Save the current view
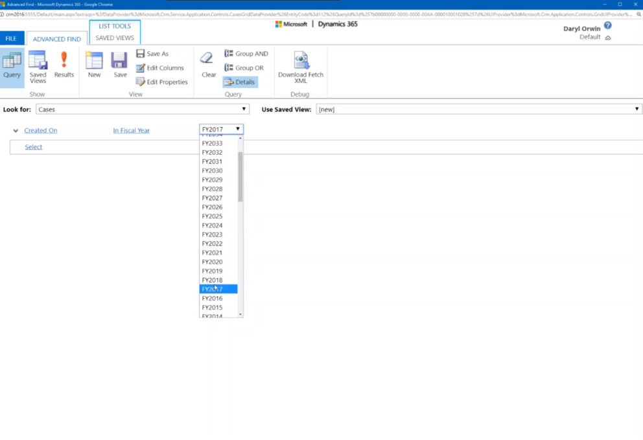This screenshot has width=643, height=440. (120, 65)
